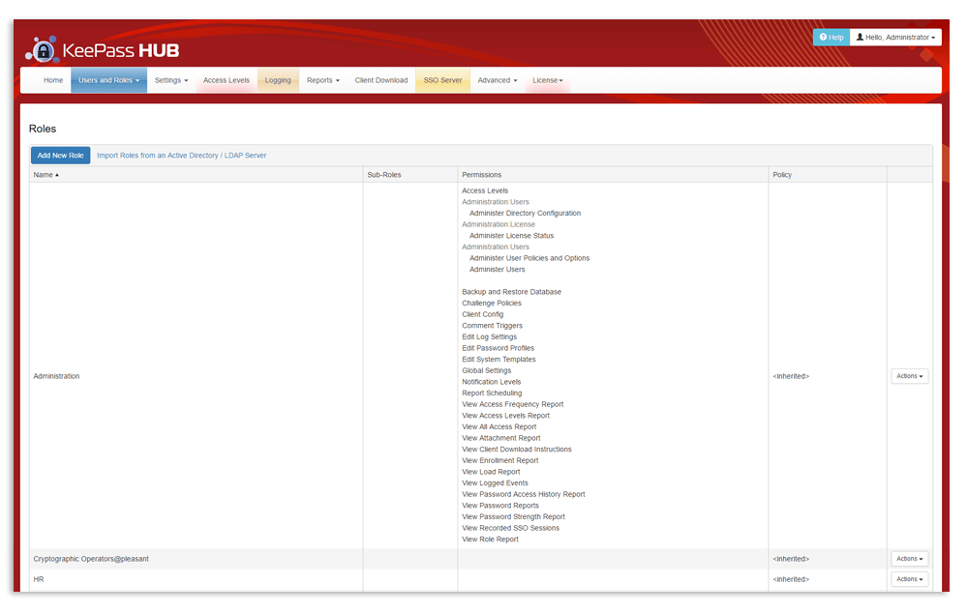The height and width of the screenshot is (613, 968).
Task: Click View All Access Report permission
Action: (x=499, y=426)
